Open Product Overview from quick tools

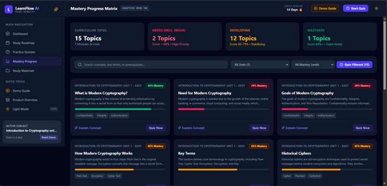coord(32,100)
